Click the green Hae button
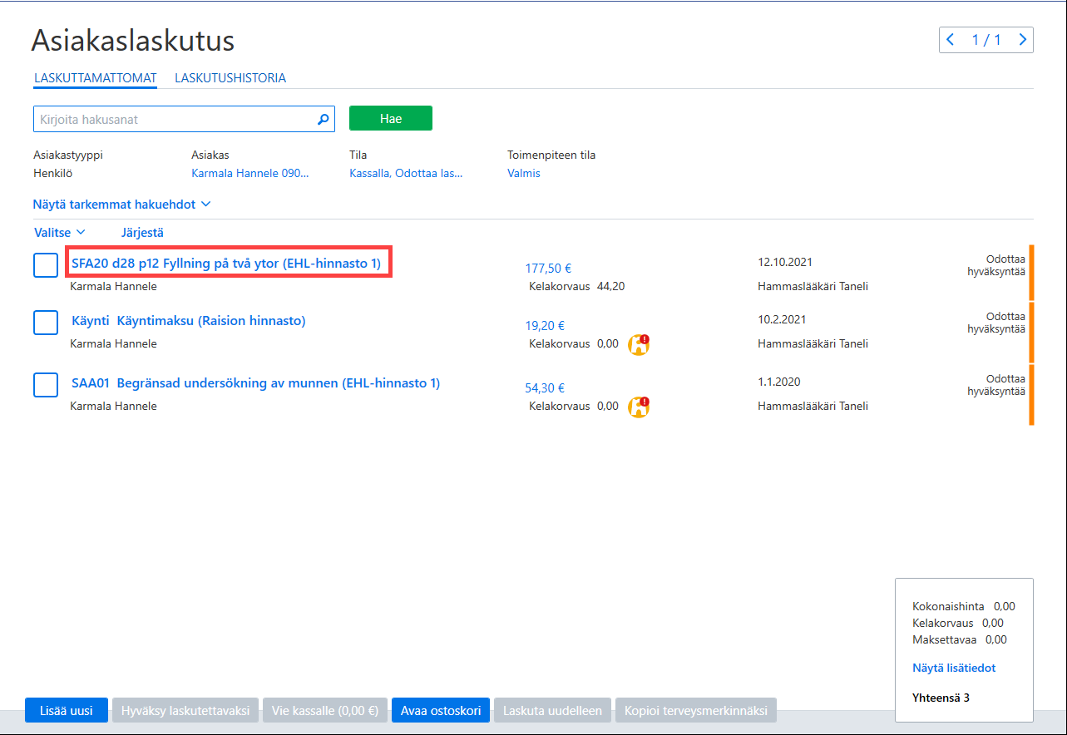1067x735 pixels. coord(391,118)
